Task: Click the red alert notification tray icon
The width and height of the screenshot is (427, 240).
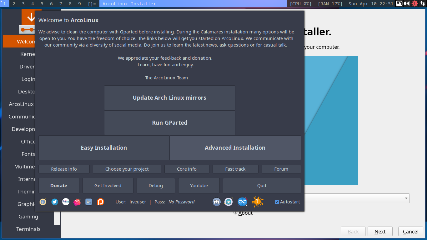Action: tap(415, 4)
